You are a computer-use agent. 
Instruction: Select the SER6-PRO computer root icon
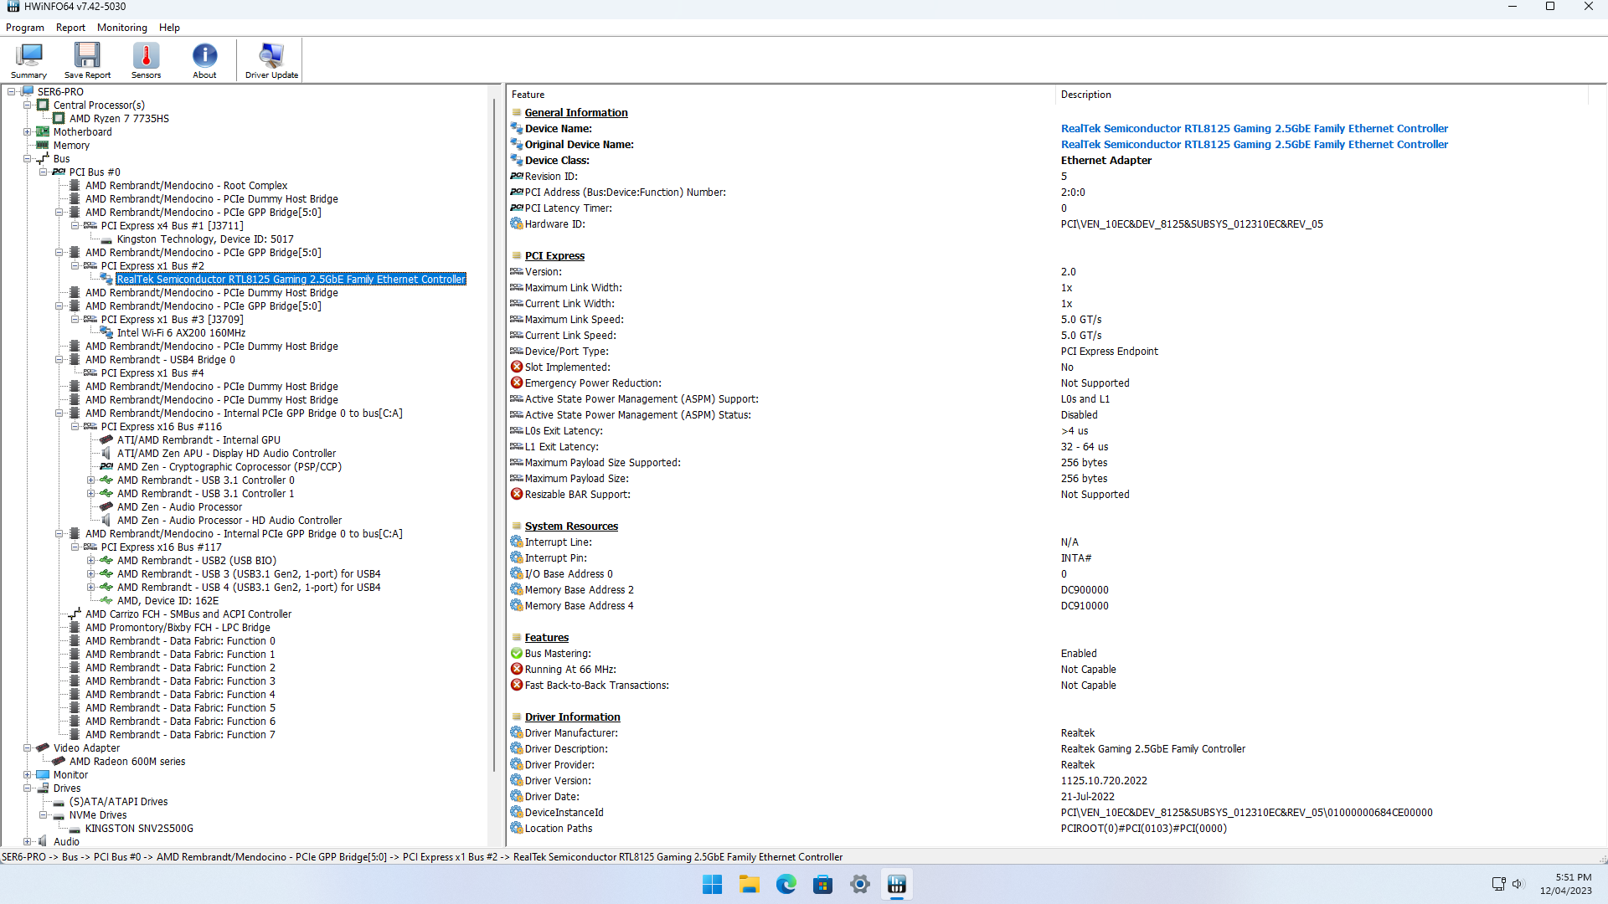coord(28,91)
